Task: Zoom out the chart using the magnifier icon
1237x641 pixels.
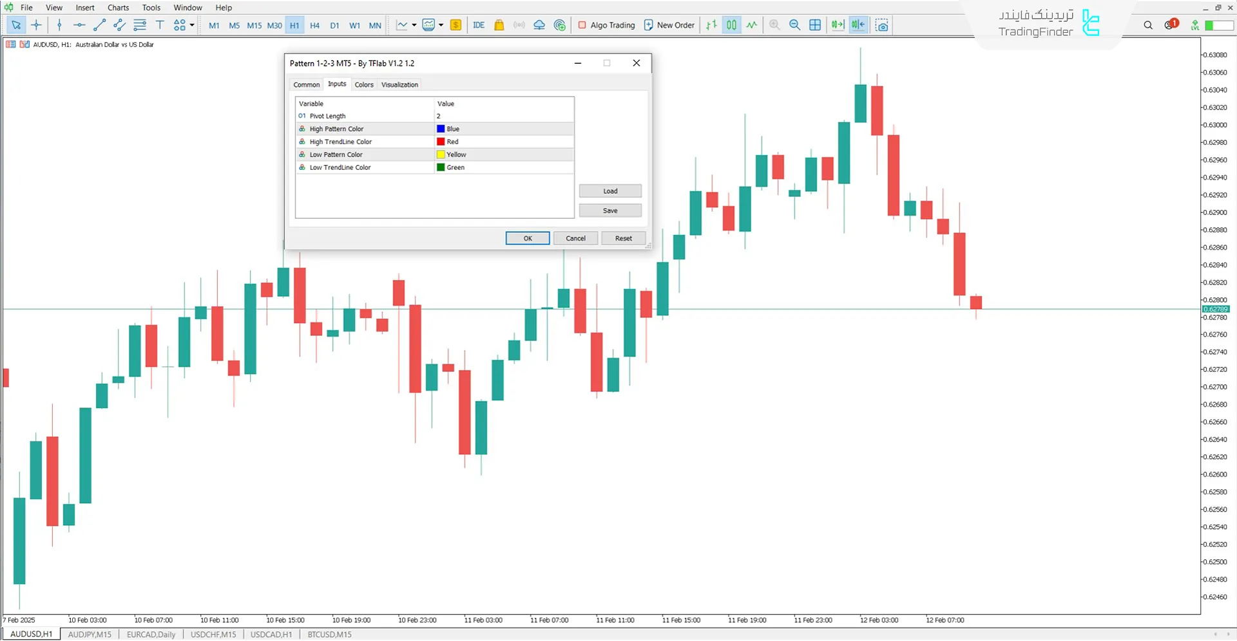Action: (x=794, y=24)
